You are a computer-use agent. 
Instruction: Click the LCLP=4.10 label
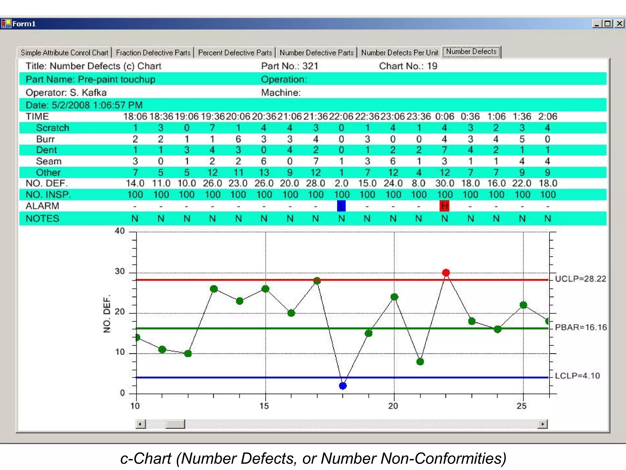tap(577, 376)
